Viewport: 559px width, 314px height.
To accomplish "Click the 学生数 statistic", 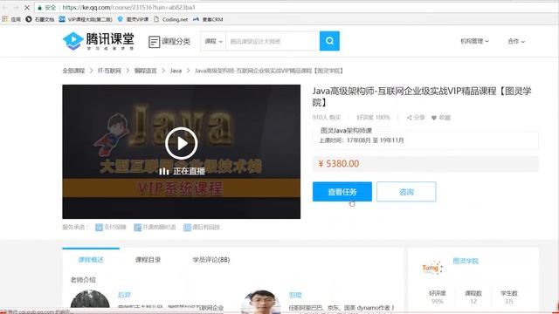I will point(508,297).
